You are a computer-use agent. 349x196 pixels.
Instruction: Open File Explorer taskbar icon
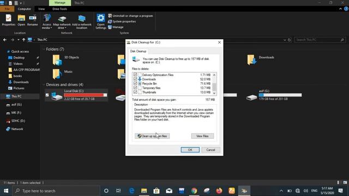pyautogui.click(x=144, y=191)
